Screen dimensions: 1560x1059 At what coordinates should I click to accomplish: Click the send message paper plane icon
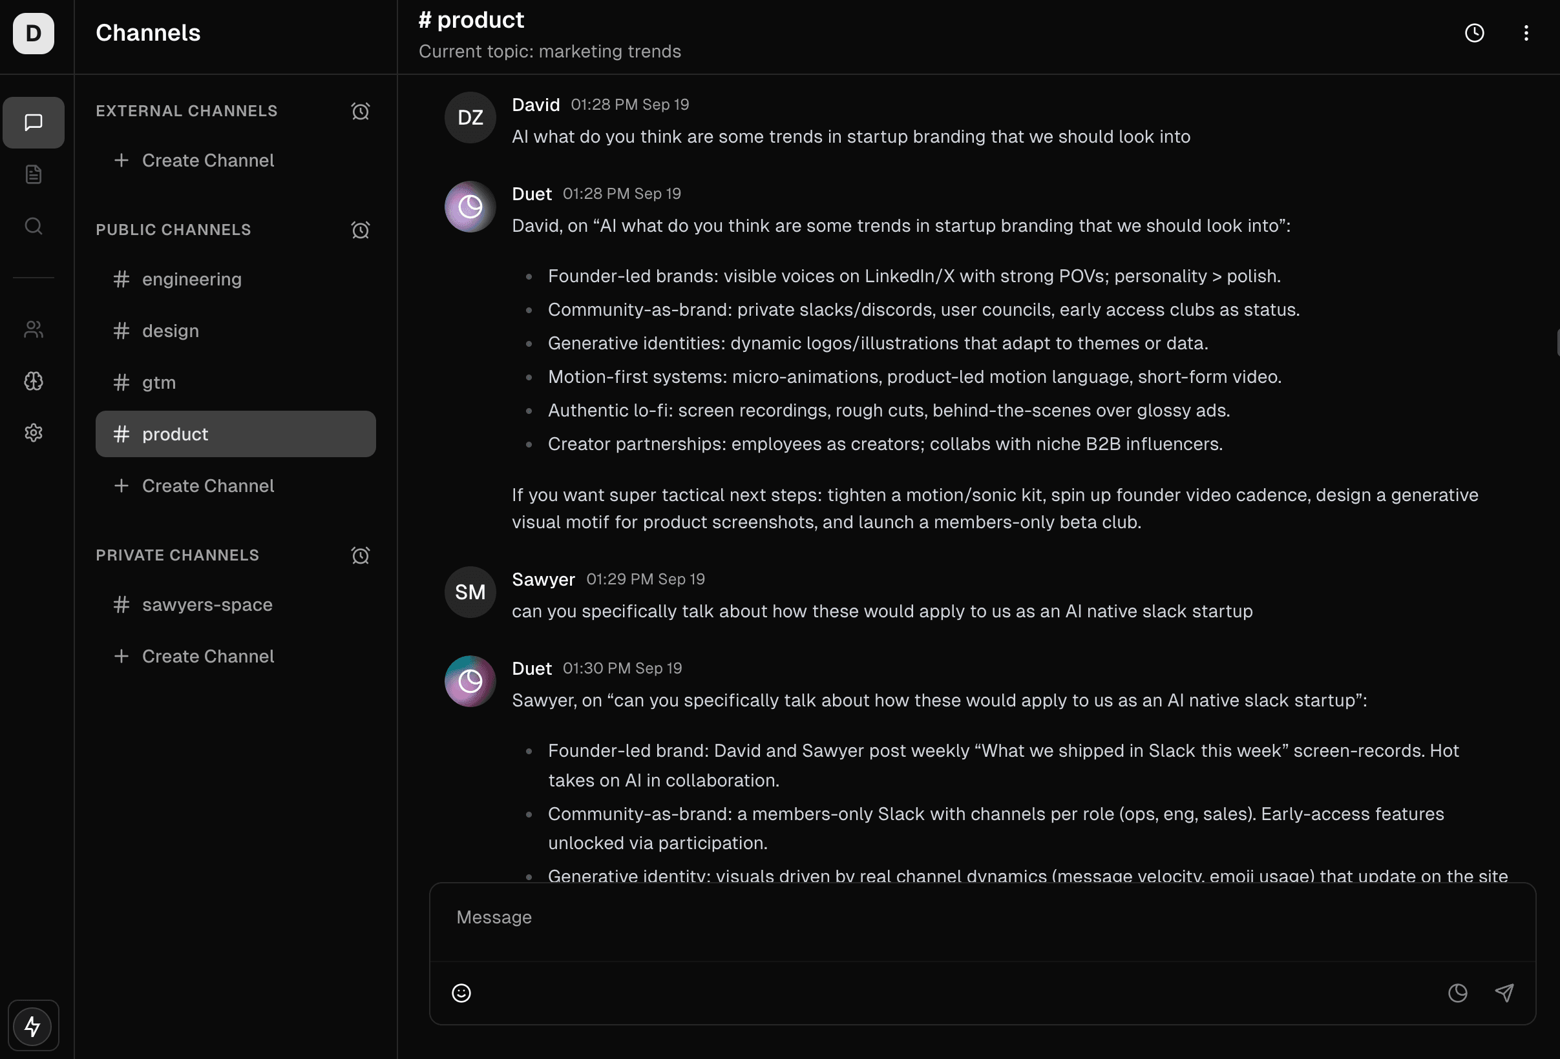pyautogui.click(x=1504, y=992)
